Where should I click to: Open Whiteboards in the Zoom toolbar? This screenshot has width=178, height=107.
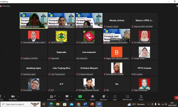(127, 98)
